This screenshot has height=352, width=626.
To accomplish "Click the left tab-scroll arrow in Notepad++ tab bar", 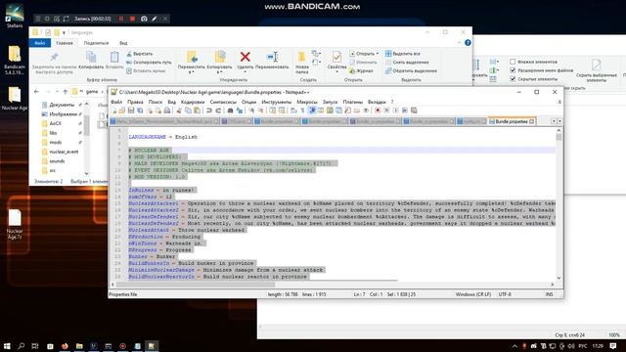I will tap(554, 121).
